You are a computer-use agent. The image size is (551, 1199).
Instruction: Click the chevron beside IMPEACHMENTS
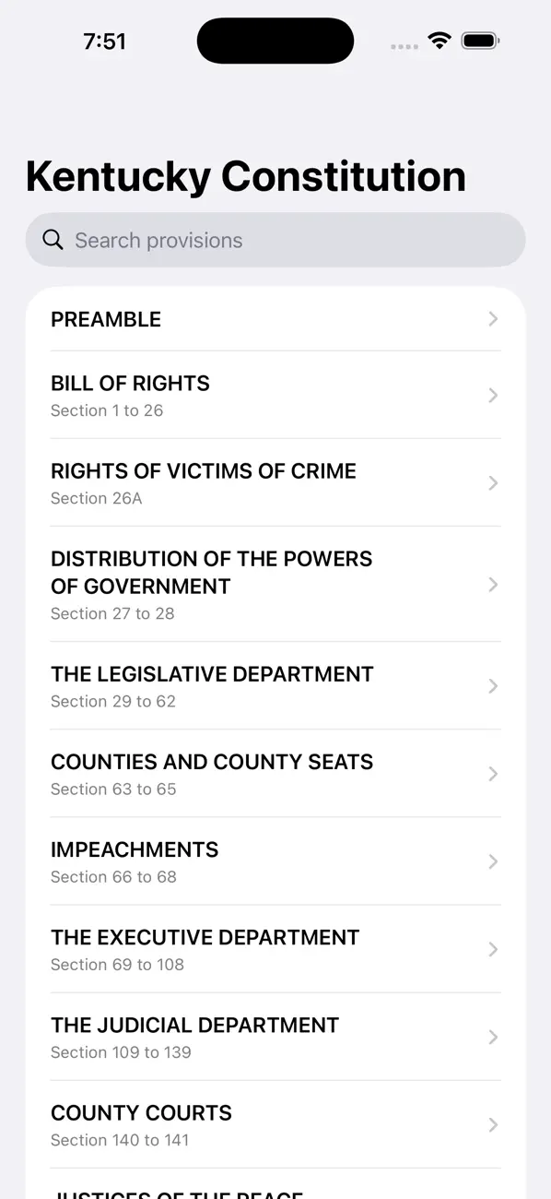point(492,861)
